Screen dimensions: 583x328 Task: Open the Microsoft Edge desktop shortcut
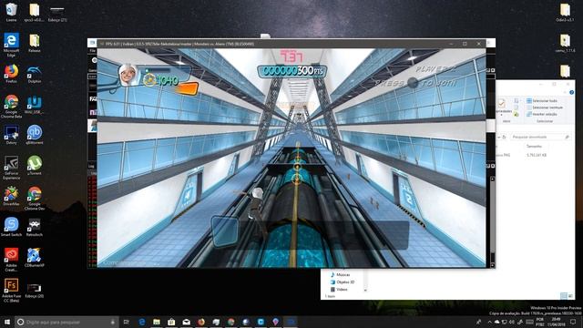(11, 44)
